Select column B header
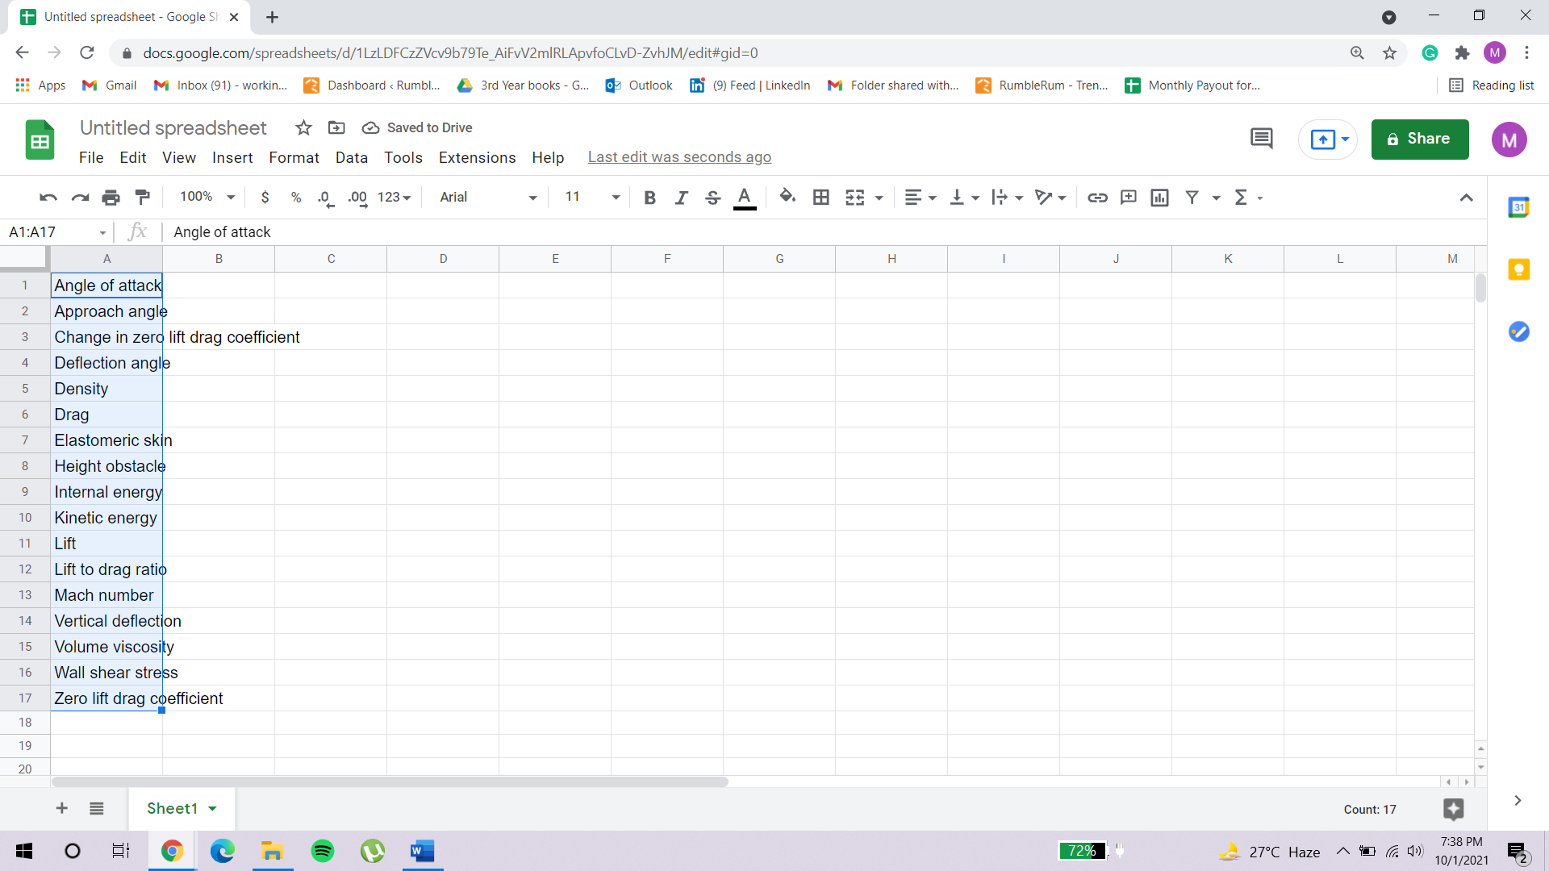Image resolution: width=1549 pixels, height=871 pixels. point(219,259)
